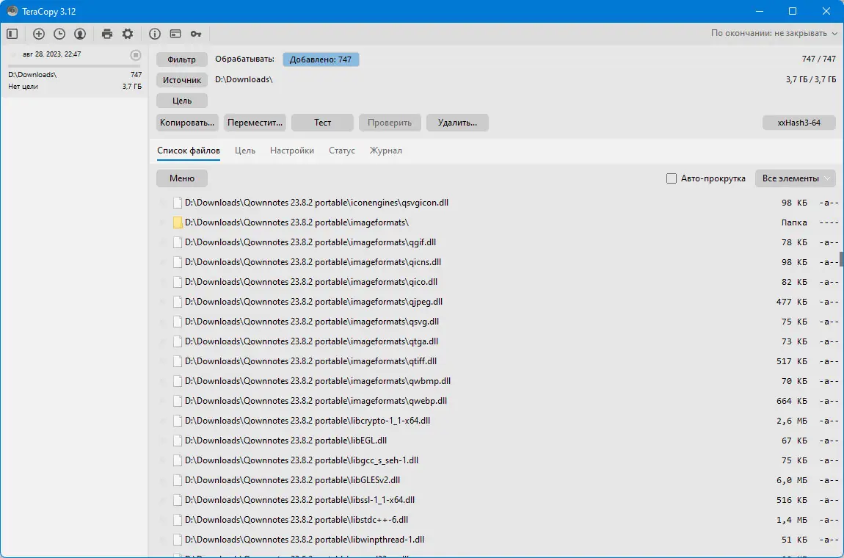The image size is (844, 558).
Task: Click file icon of qwebp.dll row
Action: [178, 401]
